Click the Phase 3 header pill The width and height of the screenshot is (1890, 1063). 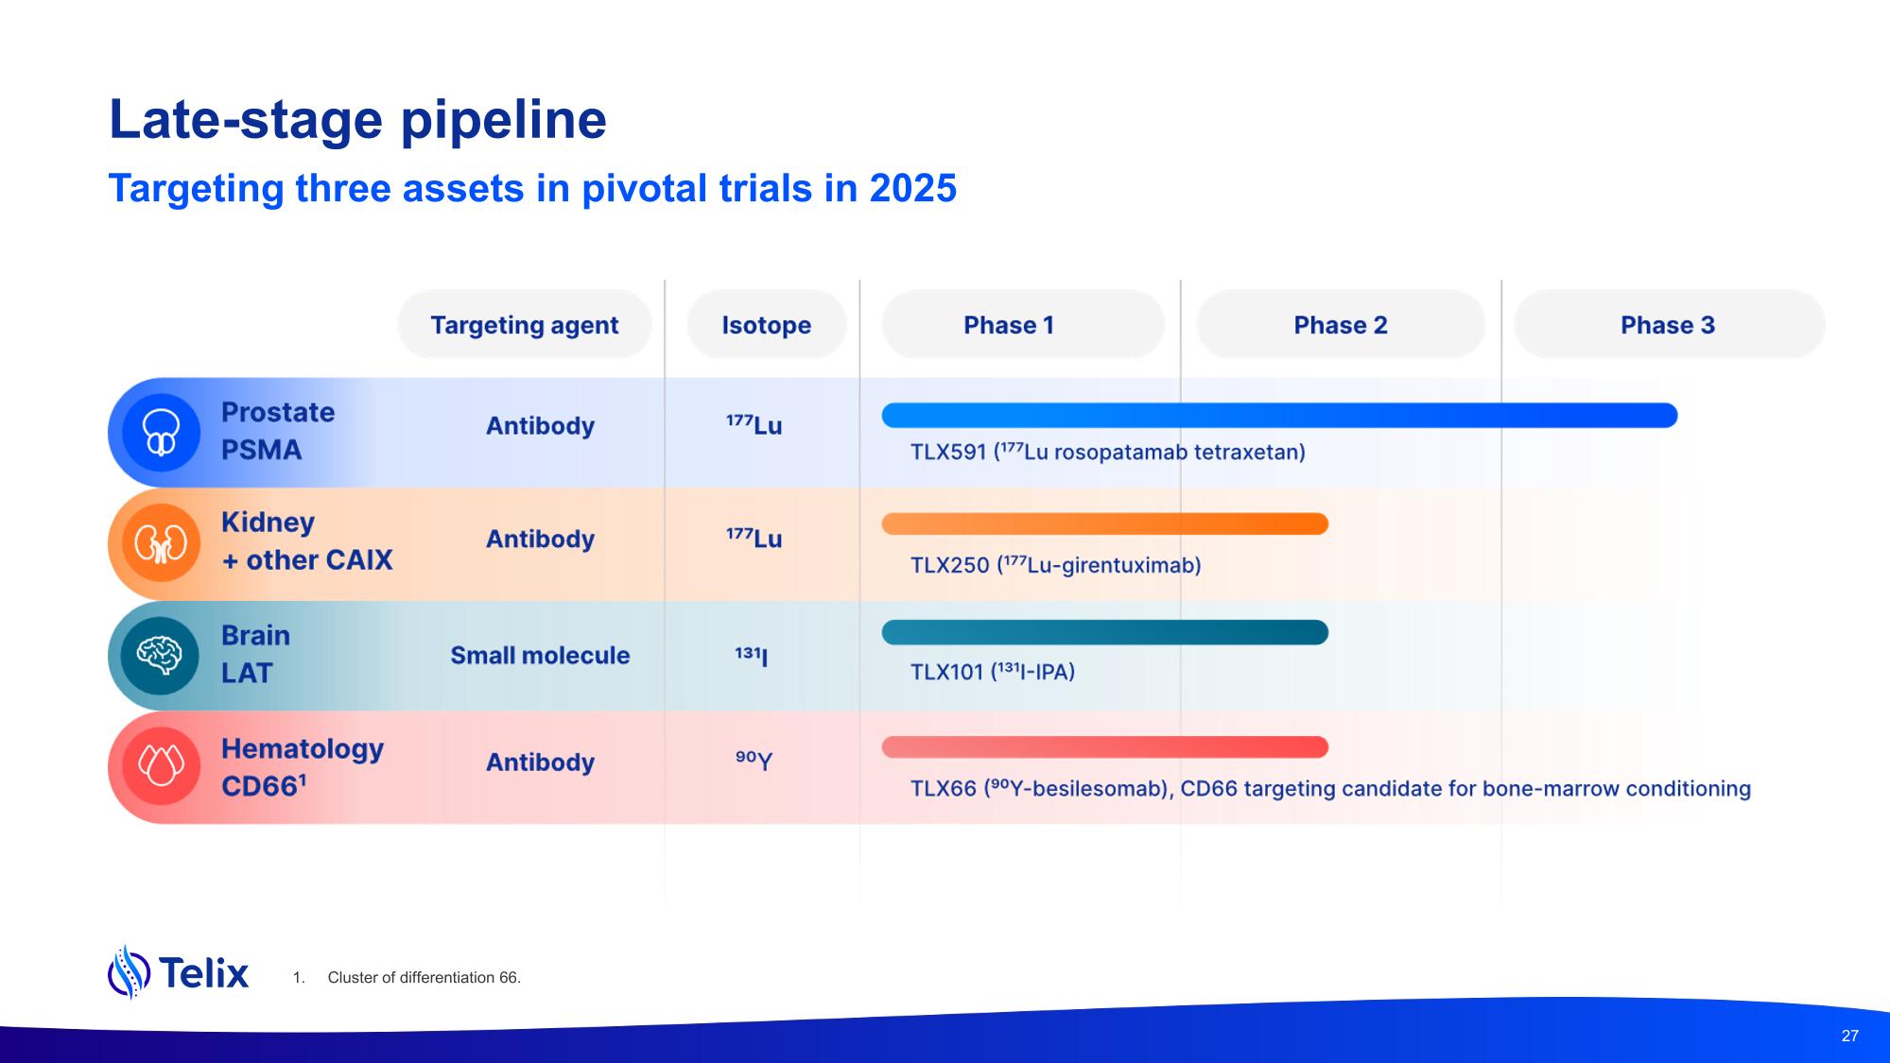point(1668,325)
